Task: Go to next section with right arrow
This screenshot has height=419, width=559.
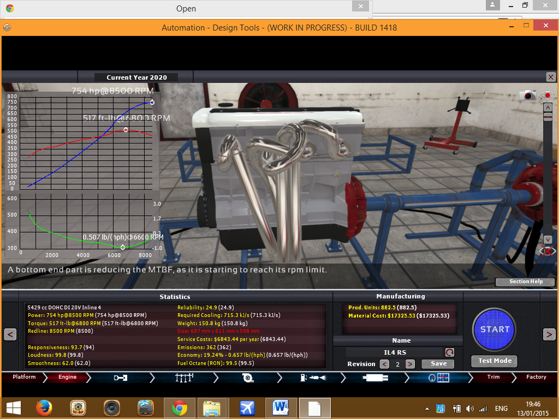Action: [x=549, y=334]
